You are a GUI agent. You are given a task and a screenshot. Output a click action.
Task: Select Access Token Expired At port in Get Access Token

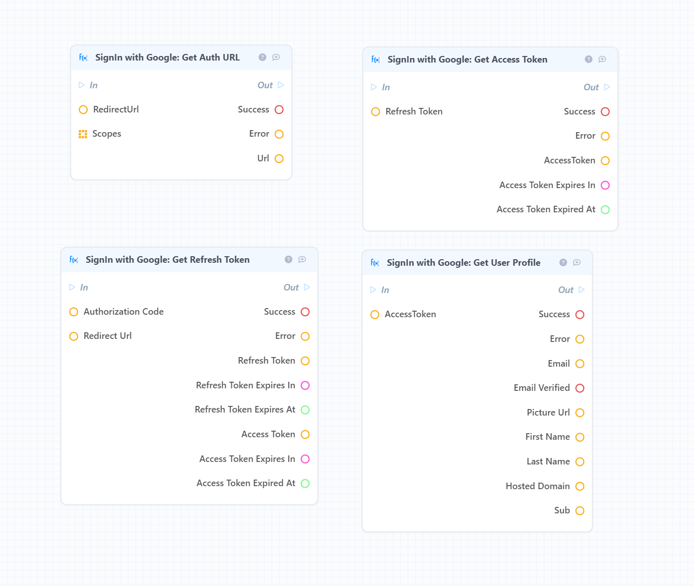(x=605, y=210)
